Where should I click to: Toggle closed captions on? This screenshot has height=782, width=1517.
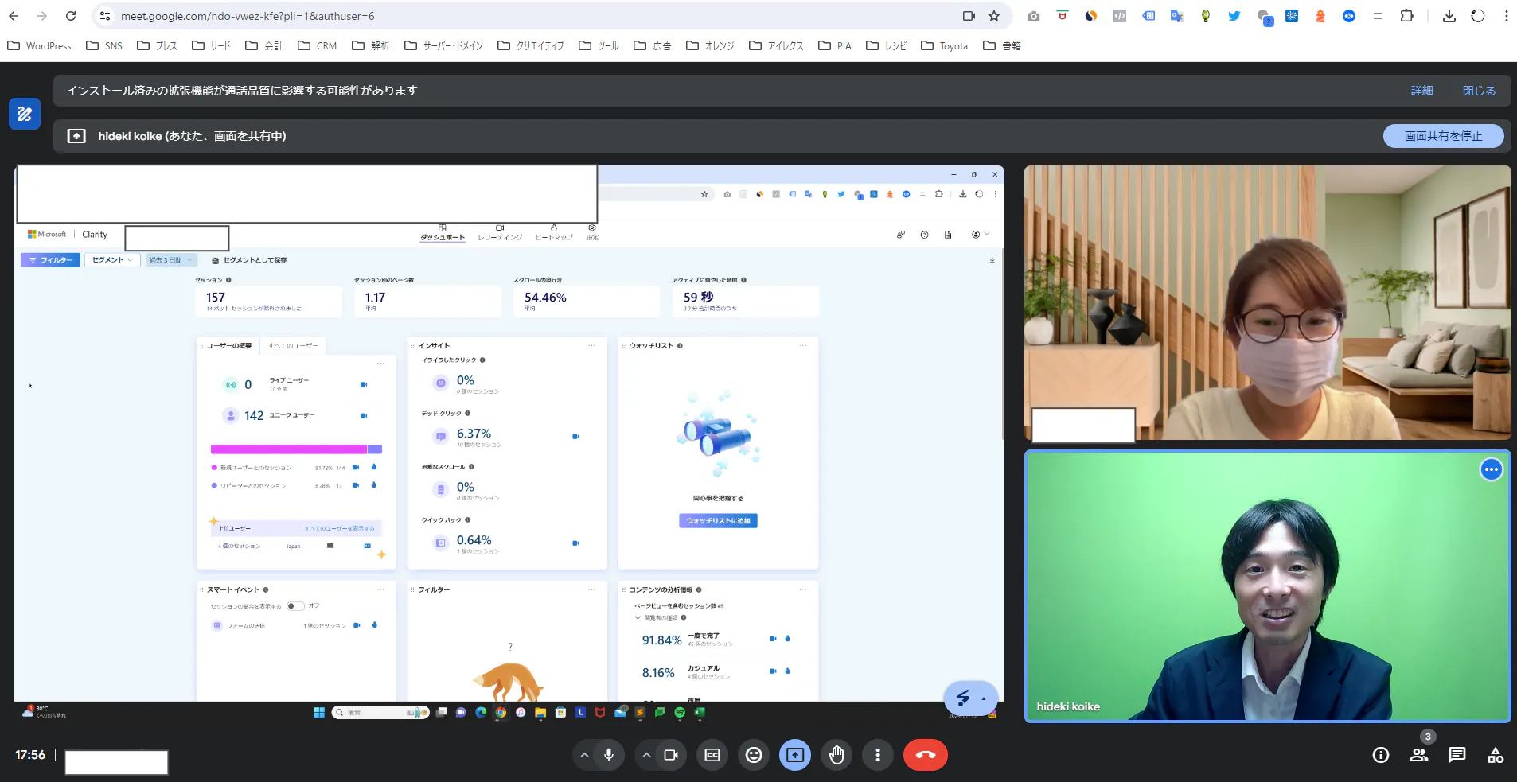(x=712, y=755)
